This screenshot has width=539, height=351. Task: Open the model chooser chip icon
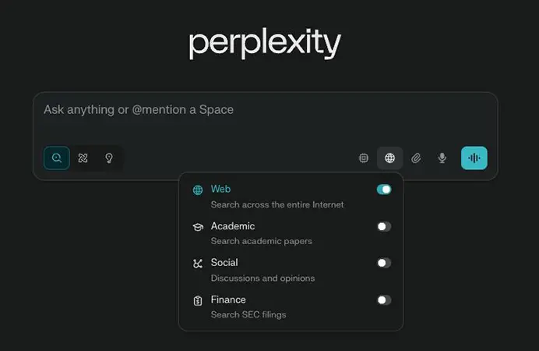coord(364,158)
